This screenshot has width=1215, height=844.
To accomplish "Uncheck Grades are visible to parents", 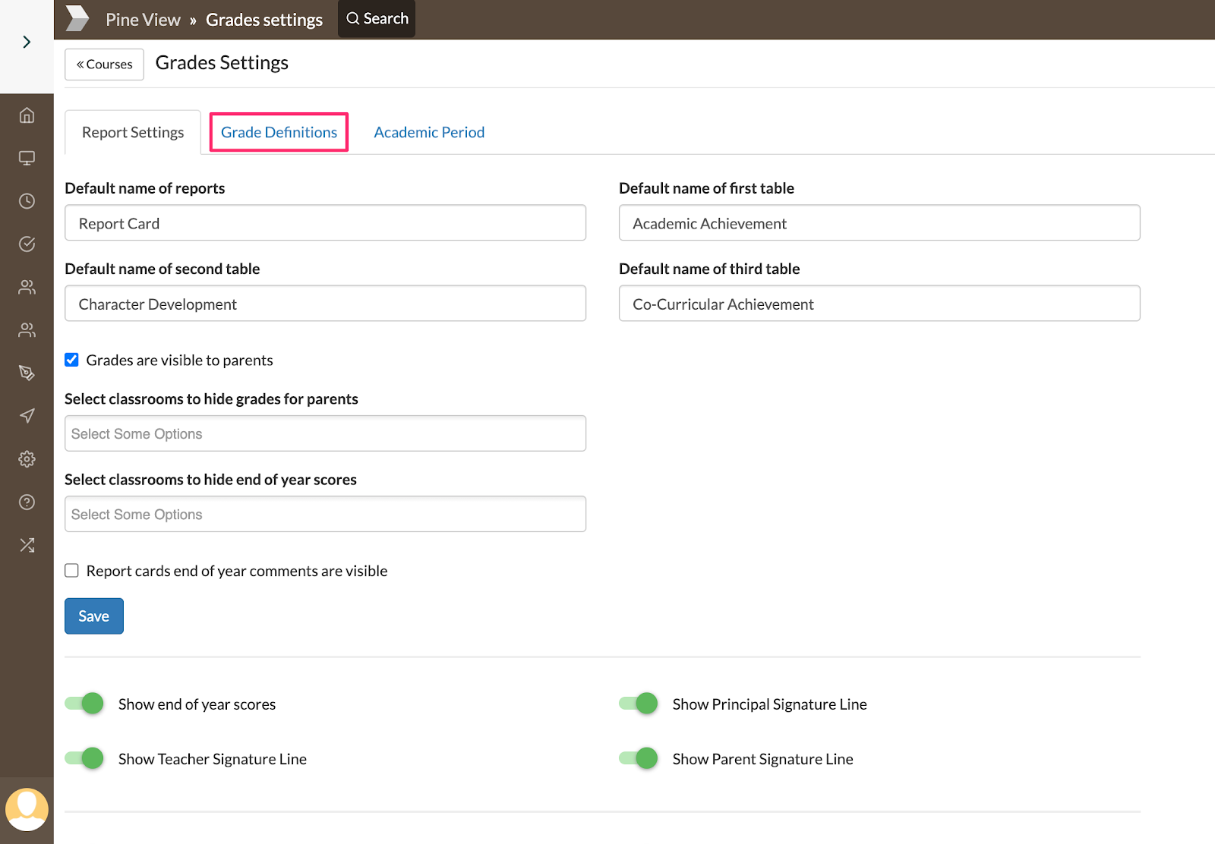I will 71,360.
